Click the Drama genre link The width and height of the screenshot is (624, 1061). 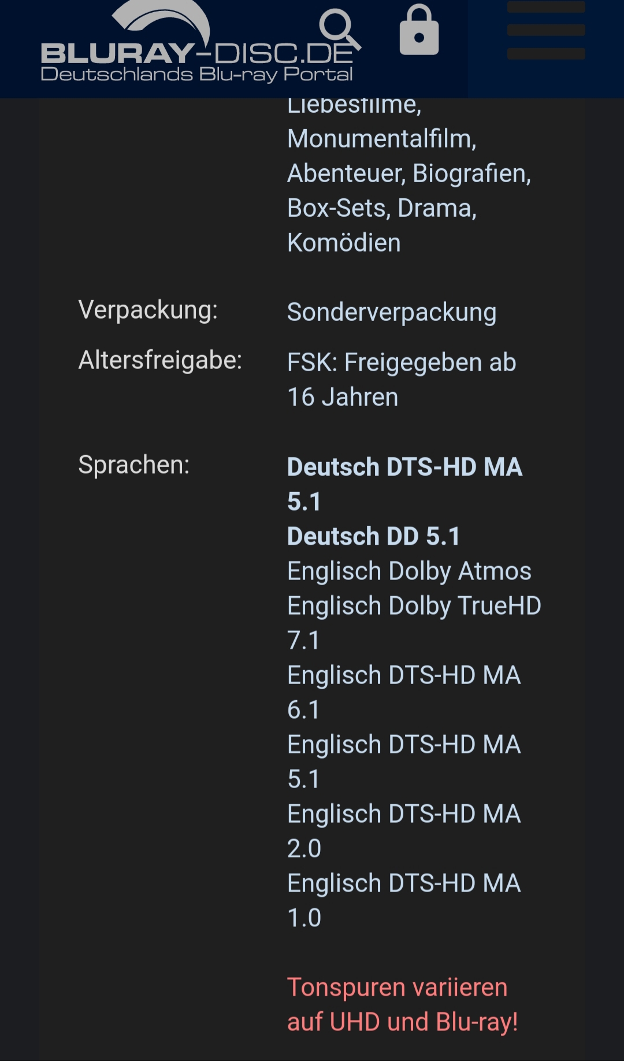(436, 209)
